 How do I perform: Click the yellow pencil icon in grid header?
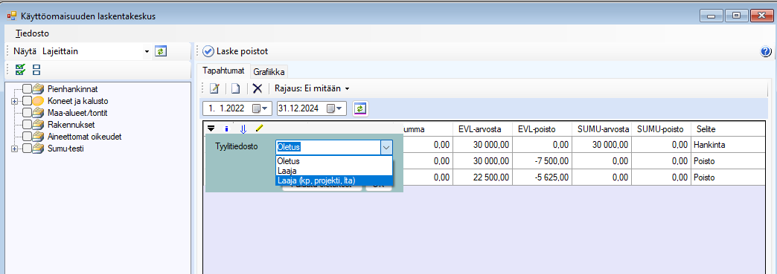click(x=259, y=128)
